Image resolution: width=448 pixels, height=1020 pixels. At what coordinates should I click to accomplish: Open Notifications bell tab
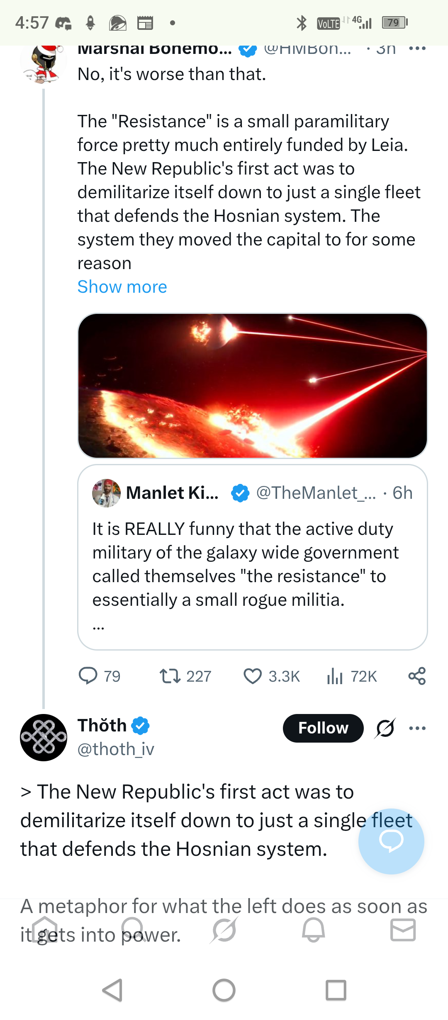point(313,930)
